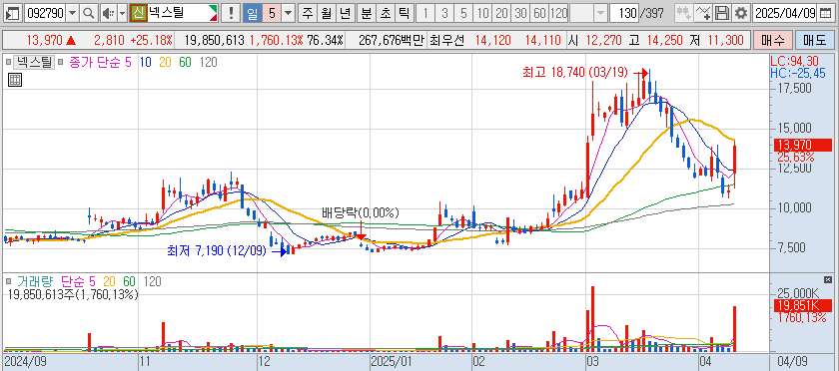Open the period dropdown arrow after pink 5

[x=289, y=13]
